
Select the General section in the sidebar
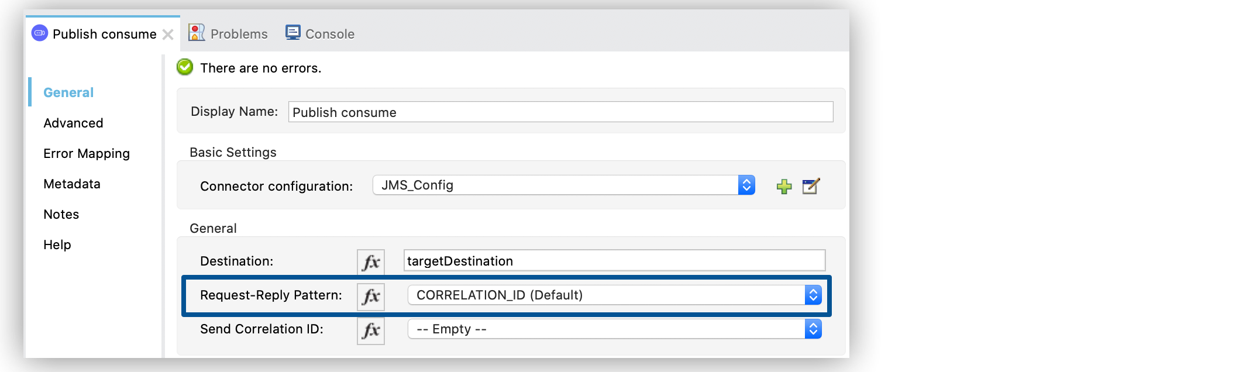[68, 92]
